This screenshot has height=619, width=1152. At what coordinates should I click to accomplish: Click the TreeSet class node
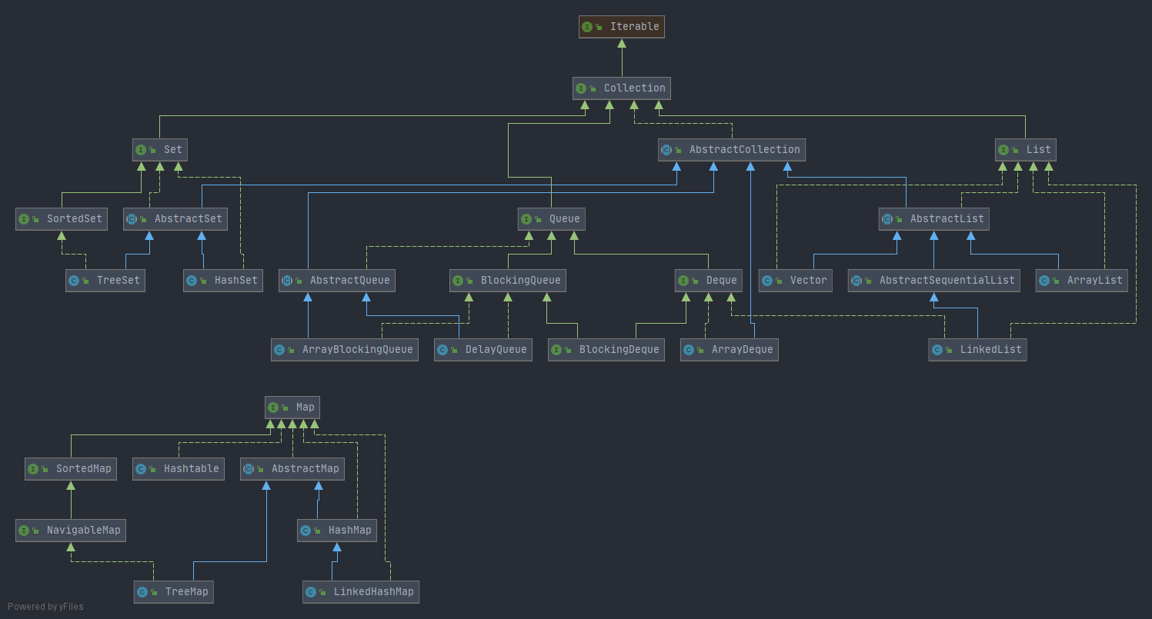[x=105, y=281]
